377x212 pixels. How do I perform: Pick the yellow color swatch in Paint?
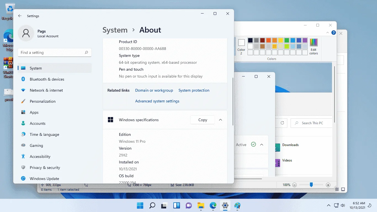point(281,40)
